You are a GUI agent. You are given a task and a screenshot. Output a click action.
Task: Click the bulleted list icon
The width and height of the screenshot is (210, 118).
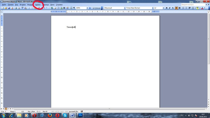186,8
